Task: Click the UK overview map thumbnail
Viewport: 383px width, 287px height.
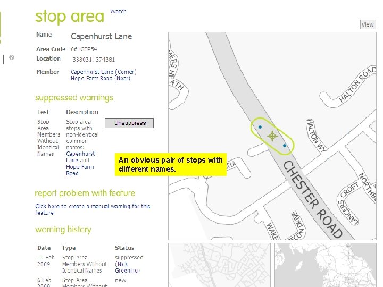Action: (326, 265)
